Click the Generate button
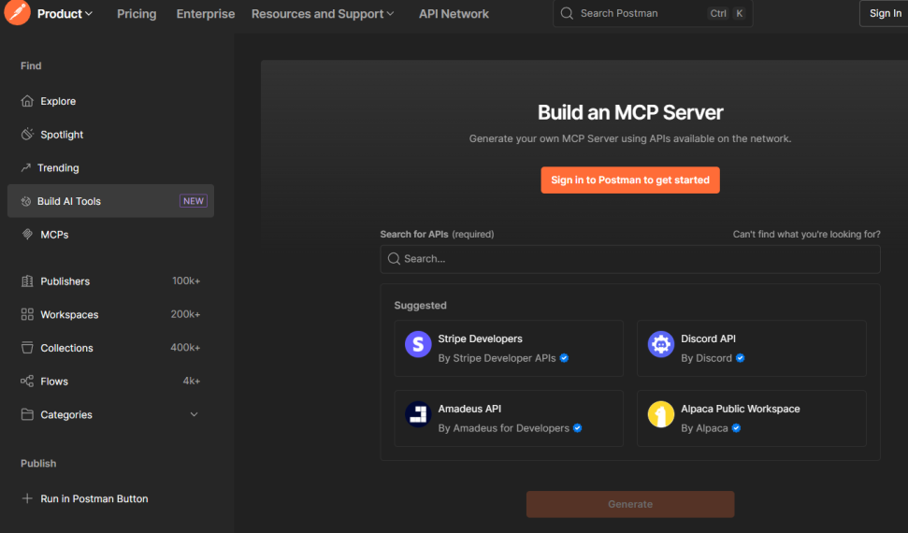 click(630, 504)
